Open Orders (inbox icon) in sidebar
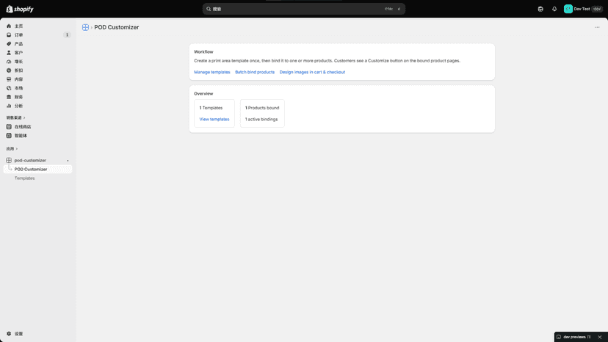This screenshot has height=342, width=608. point(37,35)
